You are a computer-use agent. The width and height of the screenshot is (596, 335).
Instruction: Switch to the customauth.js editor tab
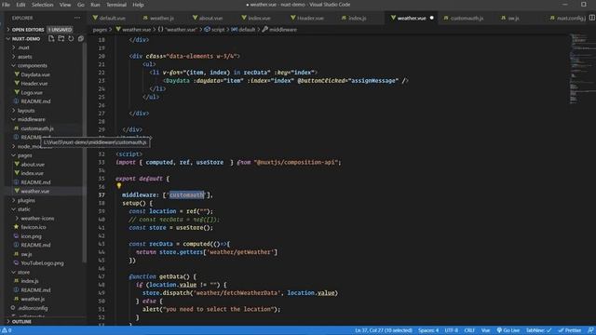467,18
